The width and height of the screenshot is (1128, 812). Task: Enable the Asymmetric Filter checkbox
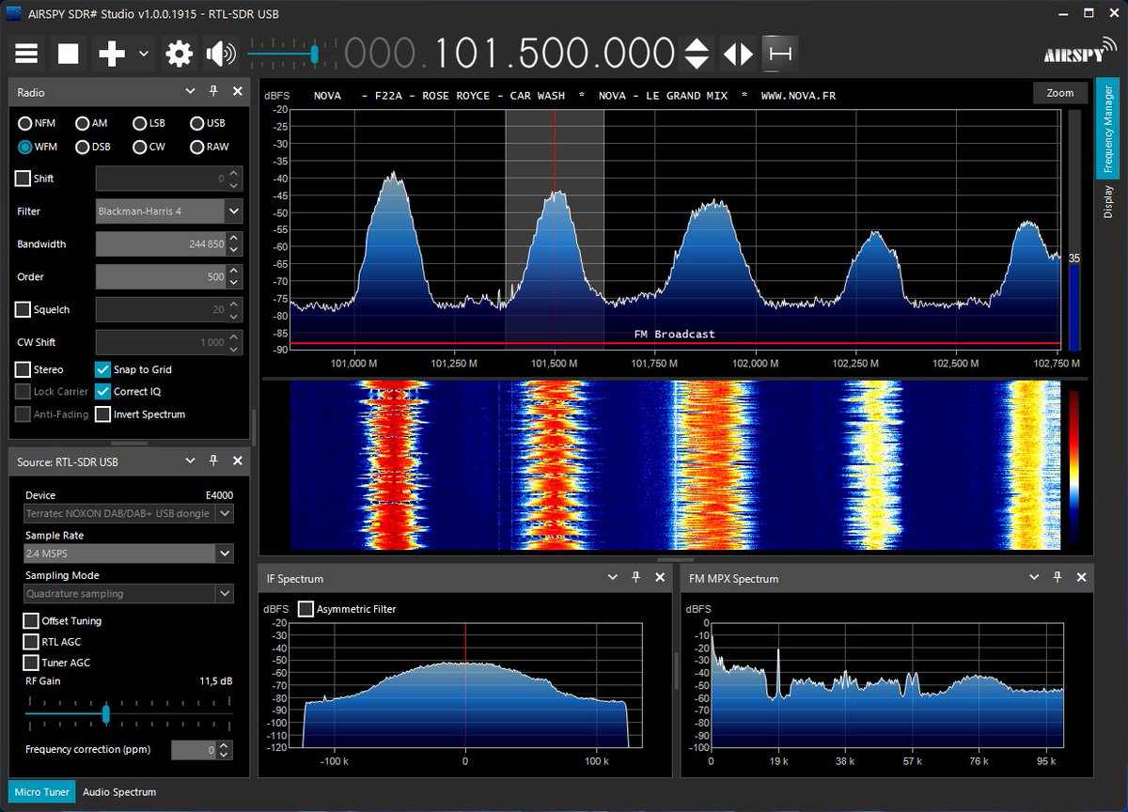click(x=305, y=609)
